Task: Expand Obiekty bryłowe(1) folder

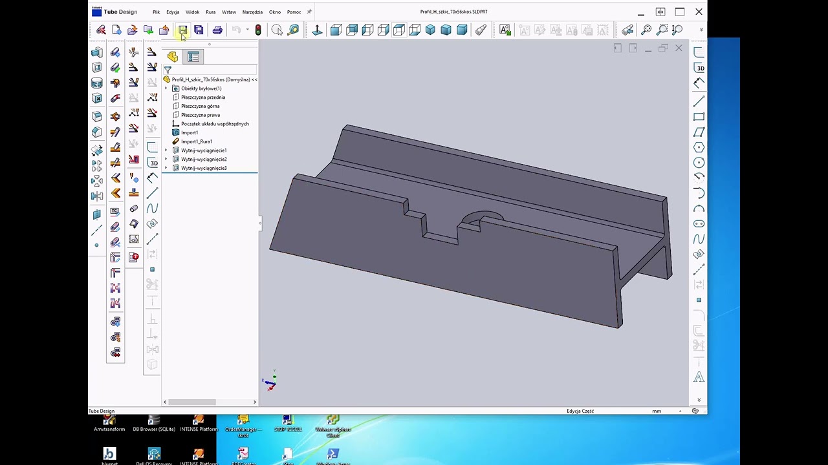Action: pyautogui.click(x=166, y=88)
